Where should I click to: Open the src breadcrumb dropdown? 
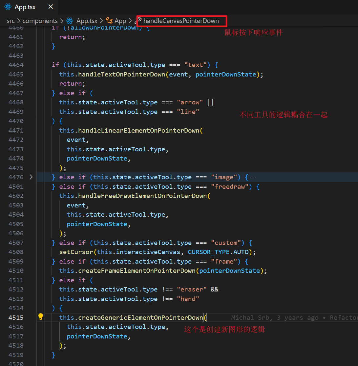click(x=11, y=20)
